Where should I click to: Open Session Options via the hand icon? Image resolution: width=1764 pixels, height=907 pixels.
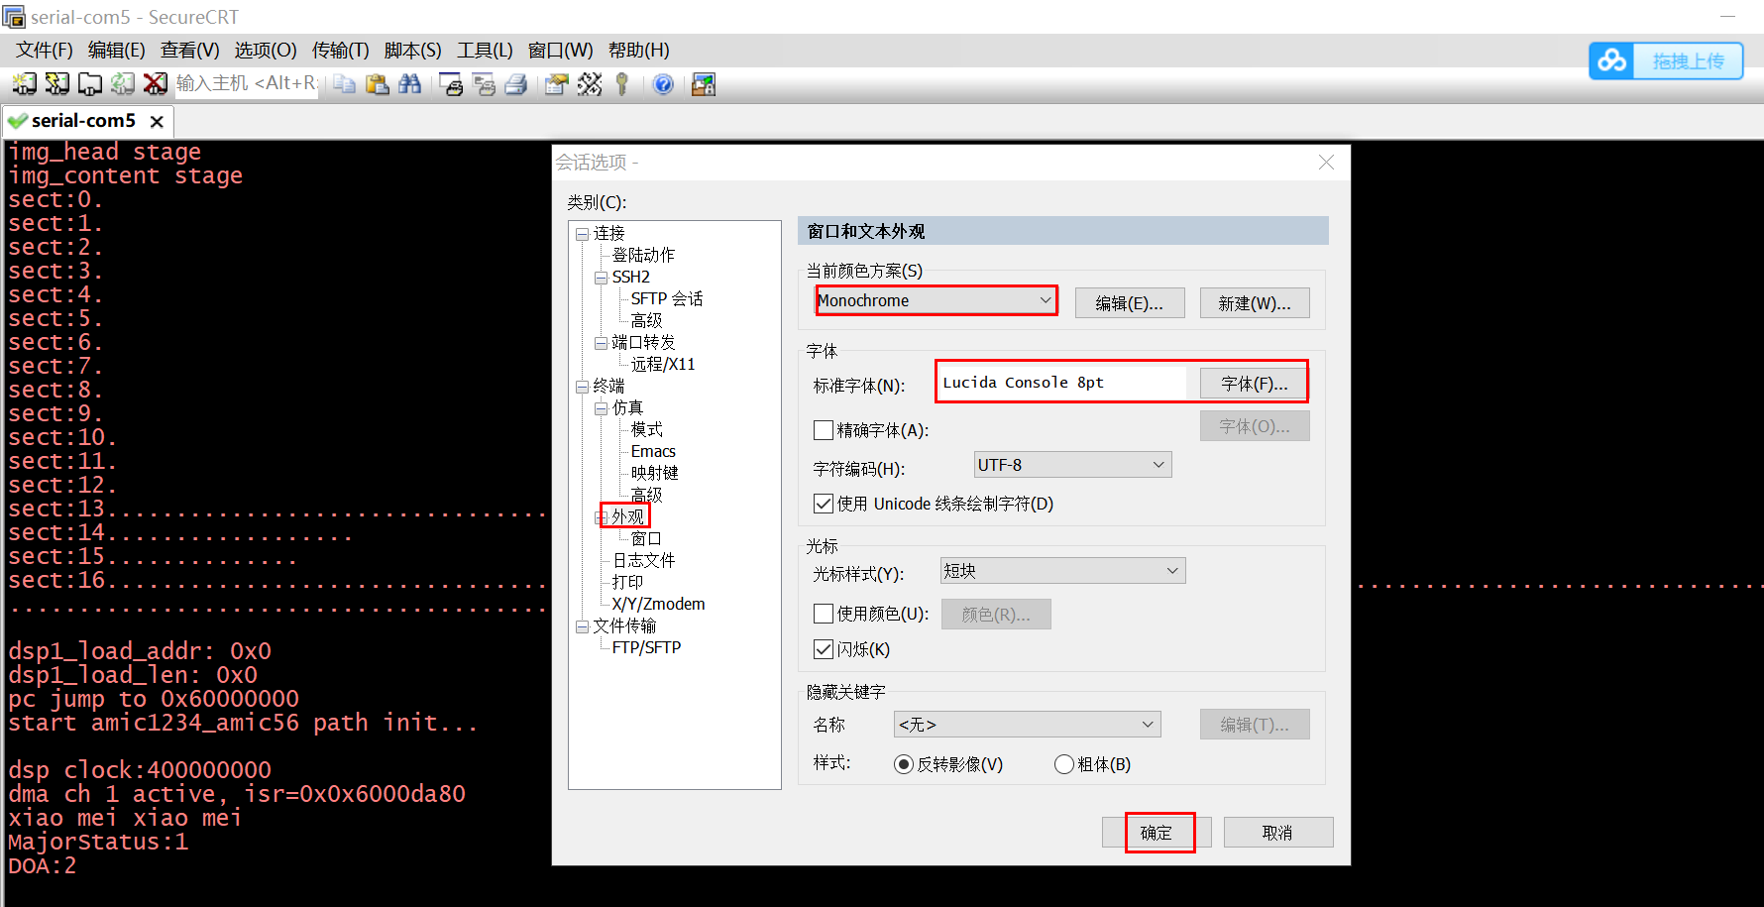pyautogui.click(x=556, y=84)
